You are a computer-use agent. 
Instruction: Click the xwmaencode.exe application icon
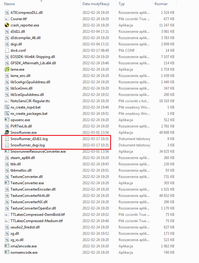[7, 252]
